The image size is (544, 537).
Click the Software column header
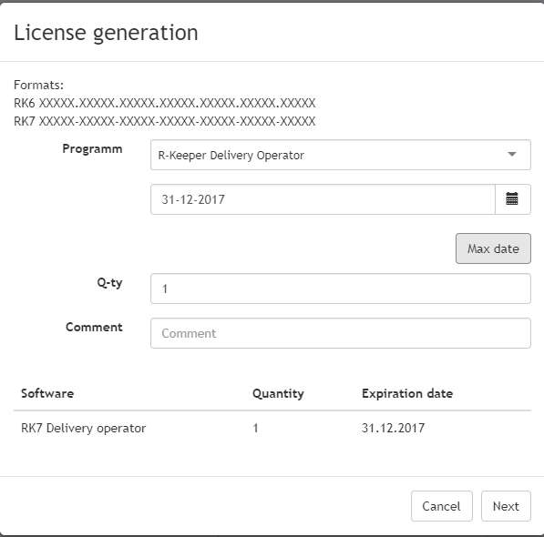click(x=47, y=393)
